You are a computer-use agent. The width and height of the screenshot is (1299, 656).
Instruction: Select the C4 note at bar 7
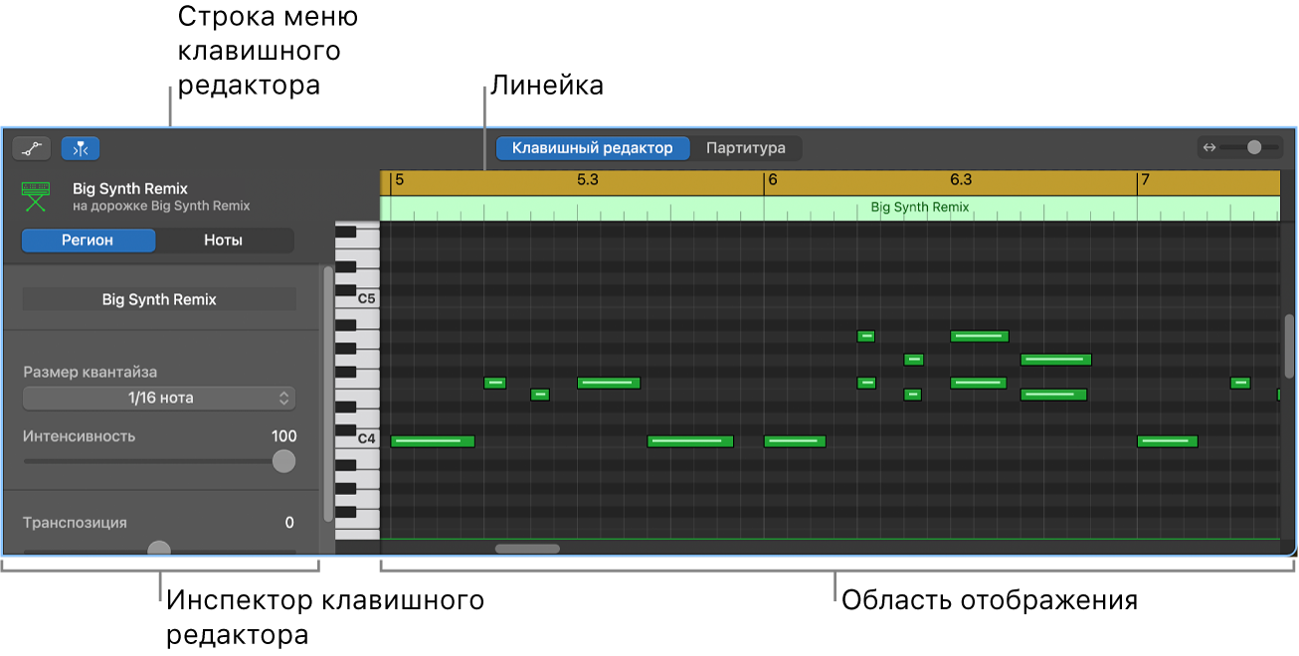(1168, 441)
